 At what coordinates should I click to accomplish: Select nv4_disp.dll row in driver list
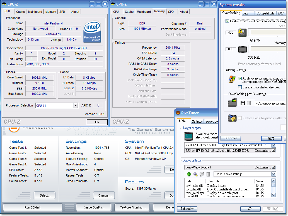coord(228,186)
